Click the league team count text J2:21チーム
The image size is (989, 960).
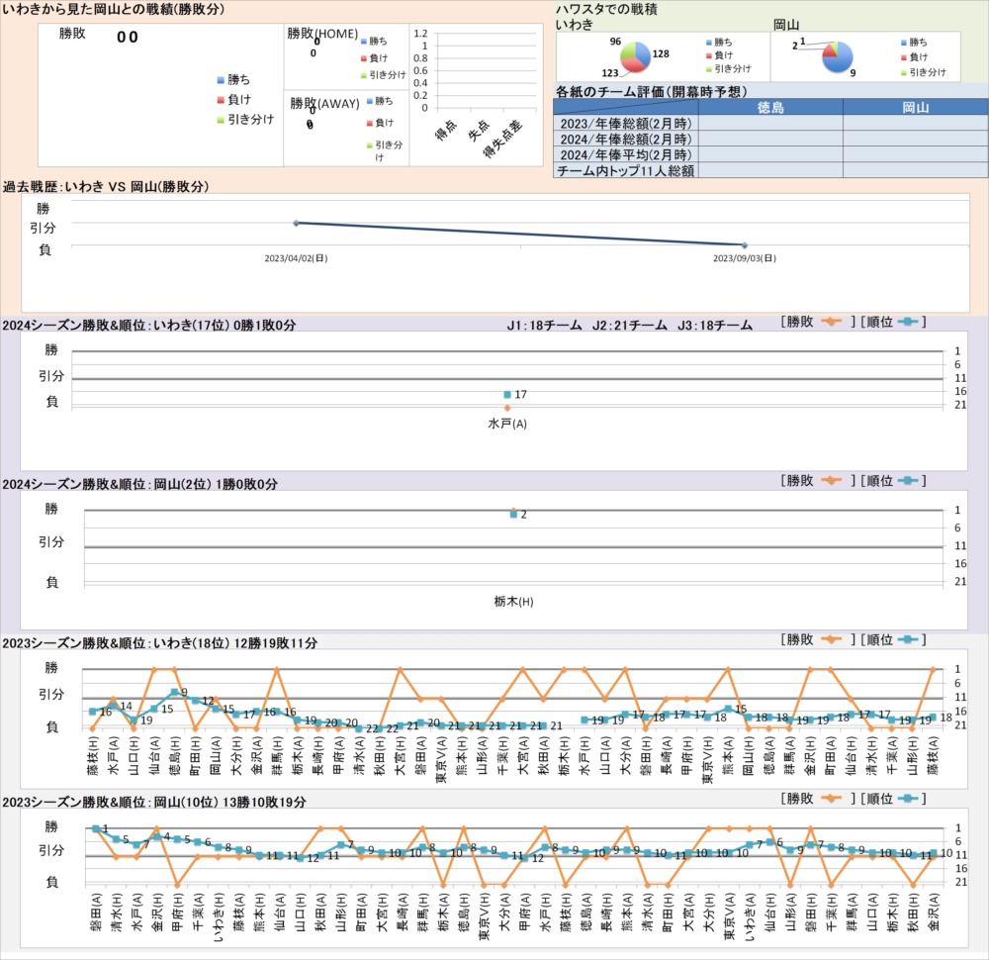[629, 325]
